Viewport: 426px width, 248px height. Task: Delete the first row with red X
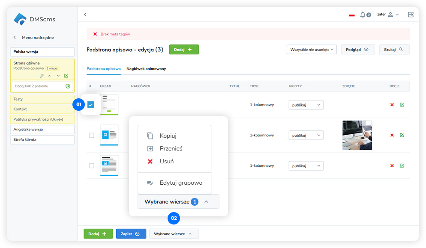(392, 105)
